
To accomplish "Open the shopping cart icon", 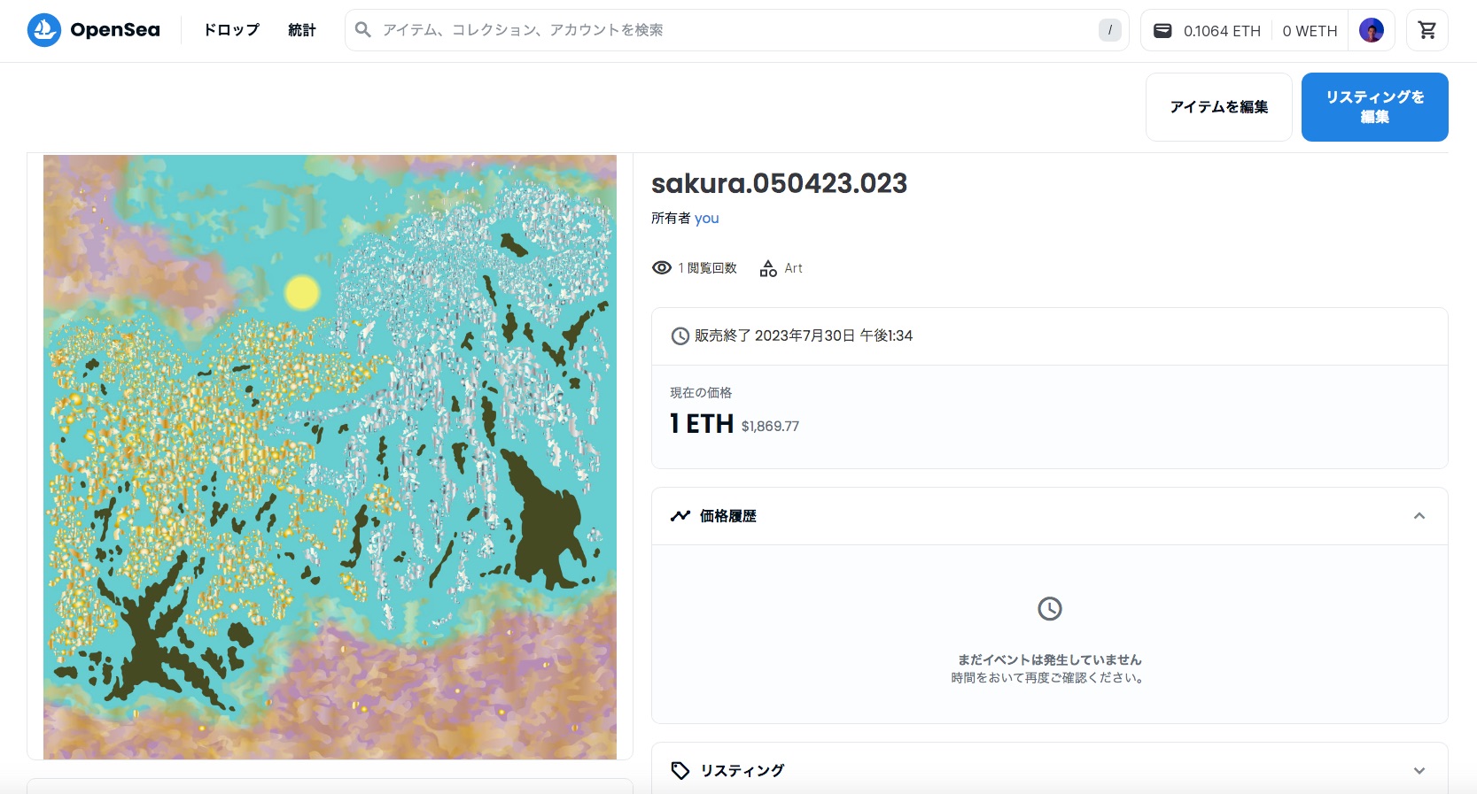I will tap(1426, 30).
